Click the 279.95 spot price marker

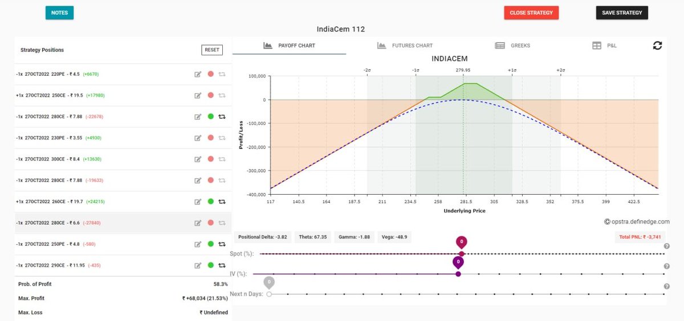point(463,70)
